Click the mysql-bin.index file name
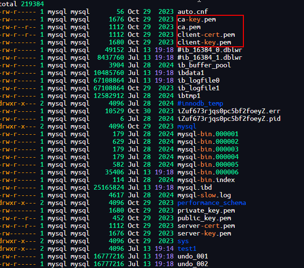 pos(206,180)
